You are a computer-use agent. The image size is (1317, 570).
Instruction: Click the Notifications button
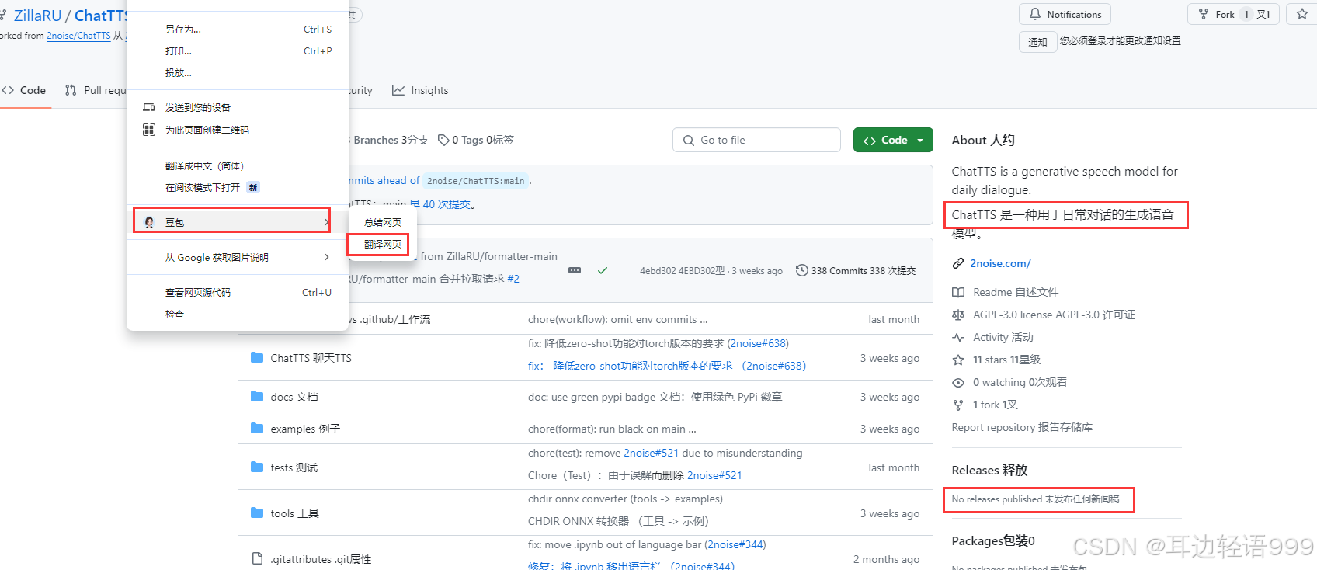point(1065,14)
